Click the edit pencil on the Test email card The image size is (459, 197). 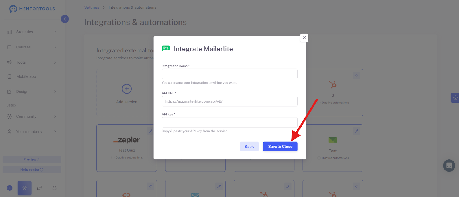356,131
